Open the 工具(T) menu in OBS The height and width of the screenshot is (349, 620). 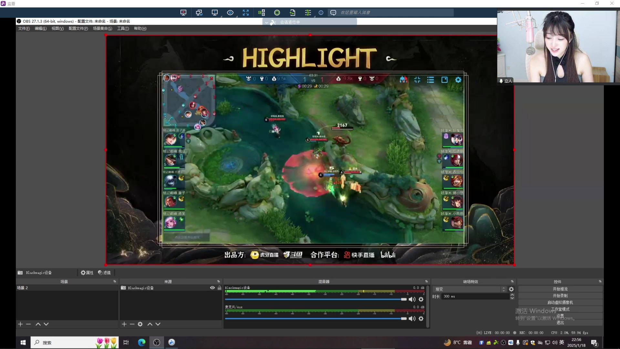click(x=123, y=28)
